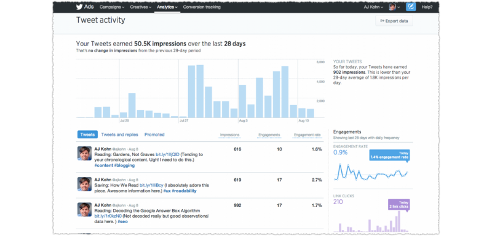492x236 pixels.
Task: Click the Jul 27 axis label
Action: (x=184, y=120)
